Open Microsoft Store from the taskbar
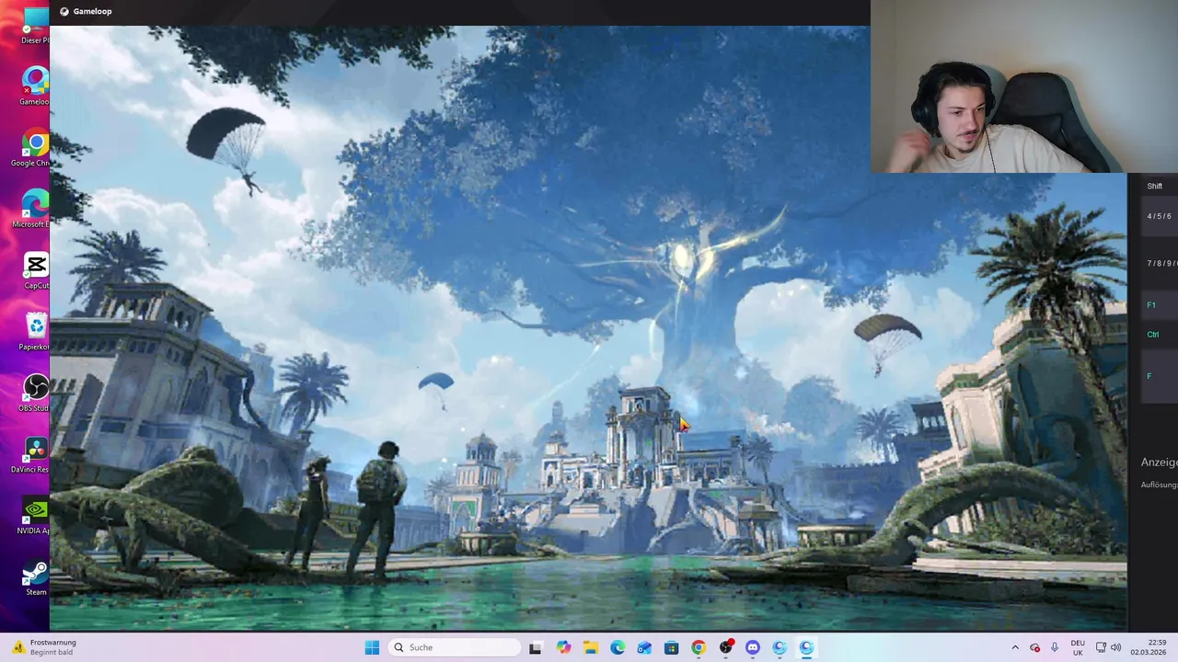Image resolution: width=1178 pixels, height=662 pixels. pyautogui.click(x=672, y=647)
